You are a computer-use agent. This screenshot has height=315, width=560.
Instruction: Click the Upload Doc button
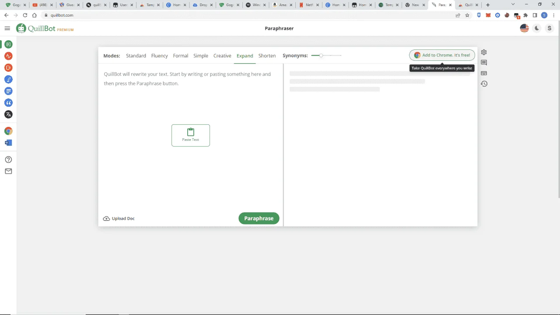coord(119,218)
